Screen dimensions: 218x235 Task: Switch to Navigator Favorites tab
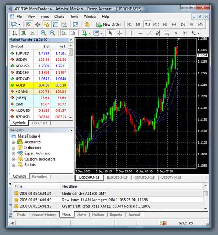pos(39,177)
